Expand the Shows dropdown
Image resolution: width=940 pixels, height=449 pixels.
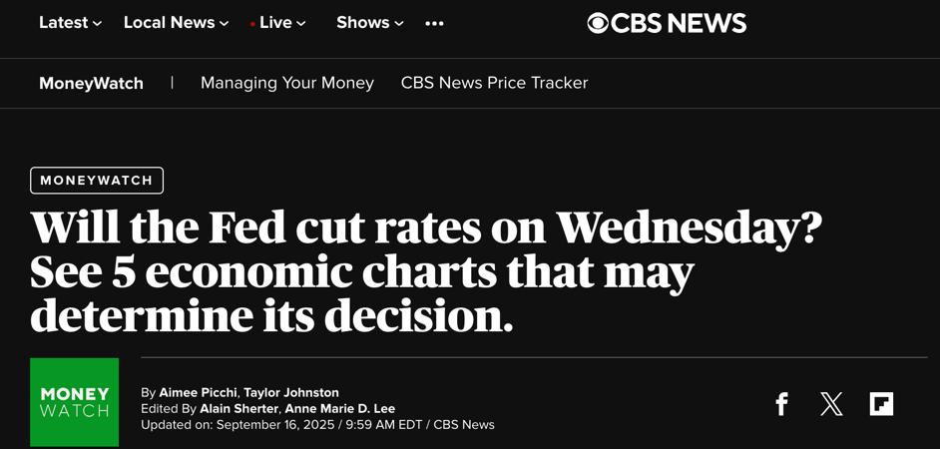pos(369,23)
